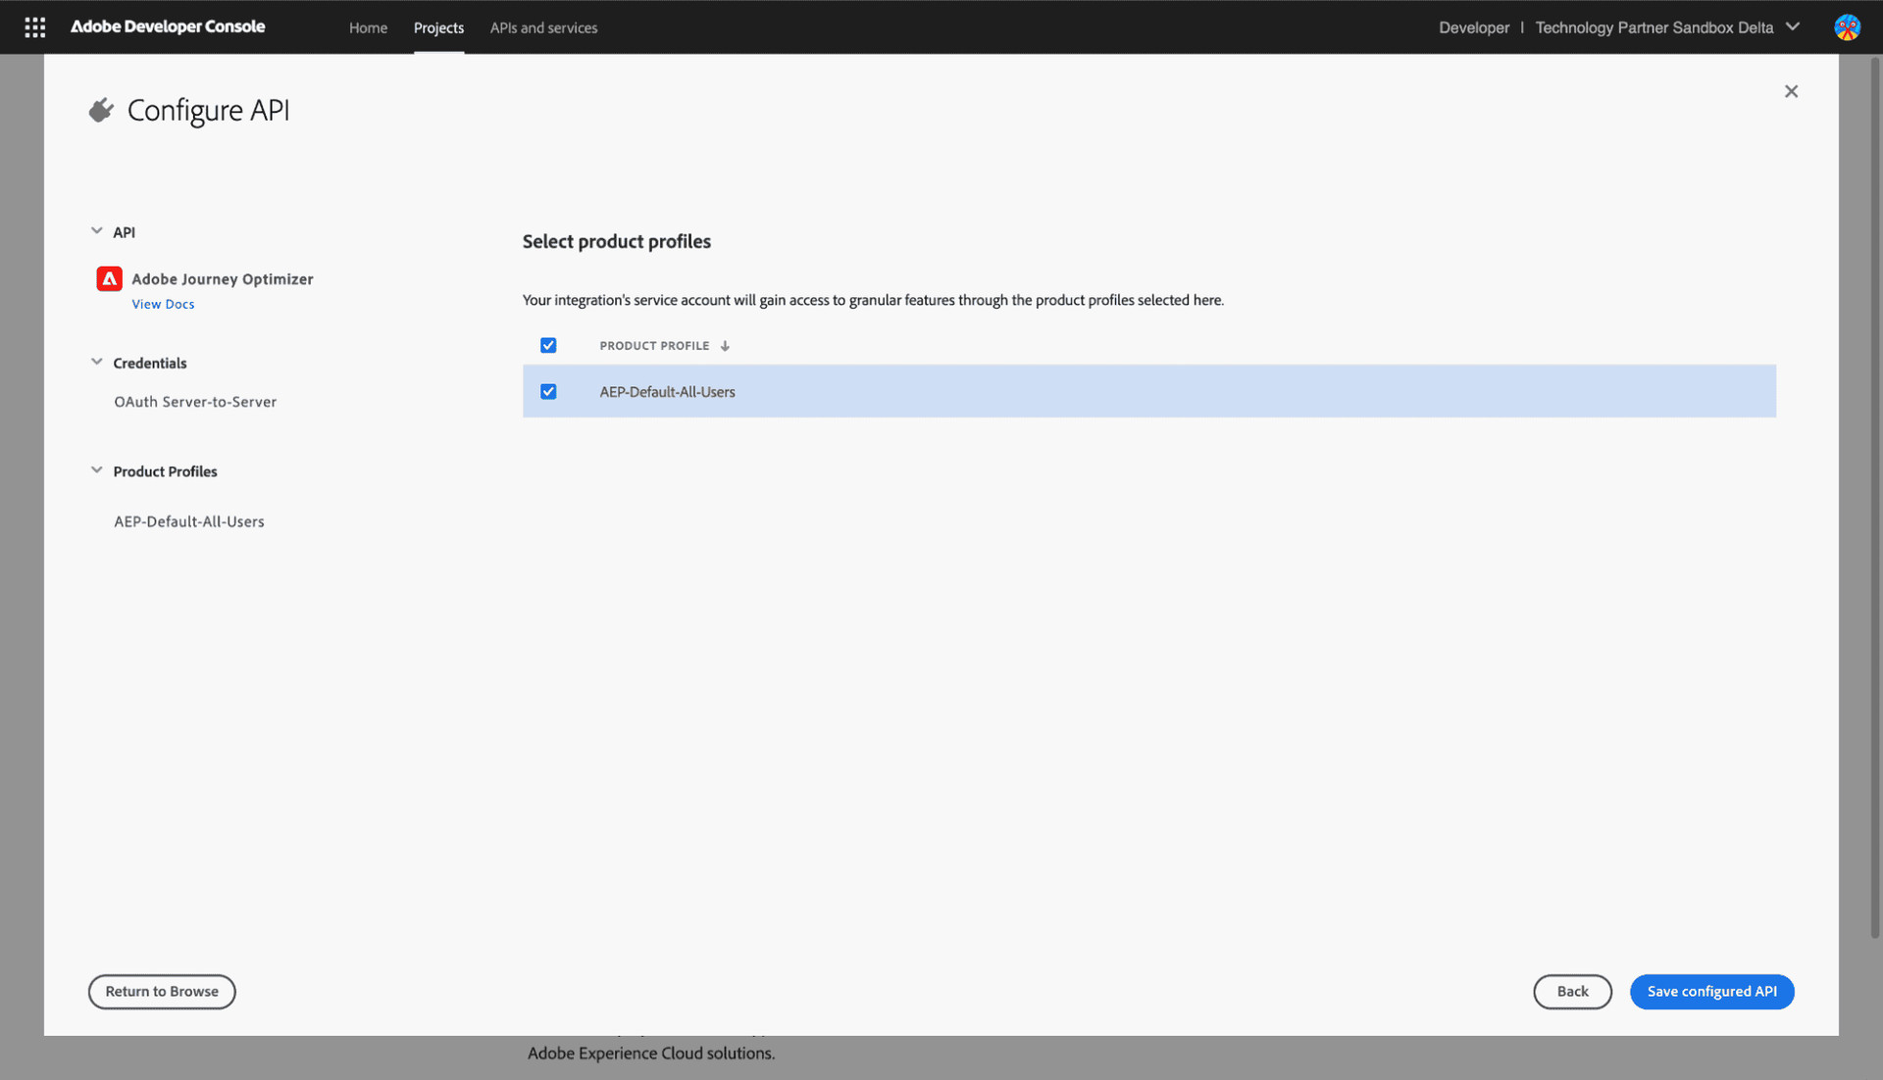Select OAuth Server-to-Server in the sidebar
The height and width of the screenshot is (1080, 1883).
[194, 401]
